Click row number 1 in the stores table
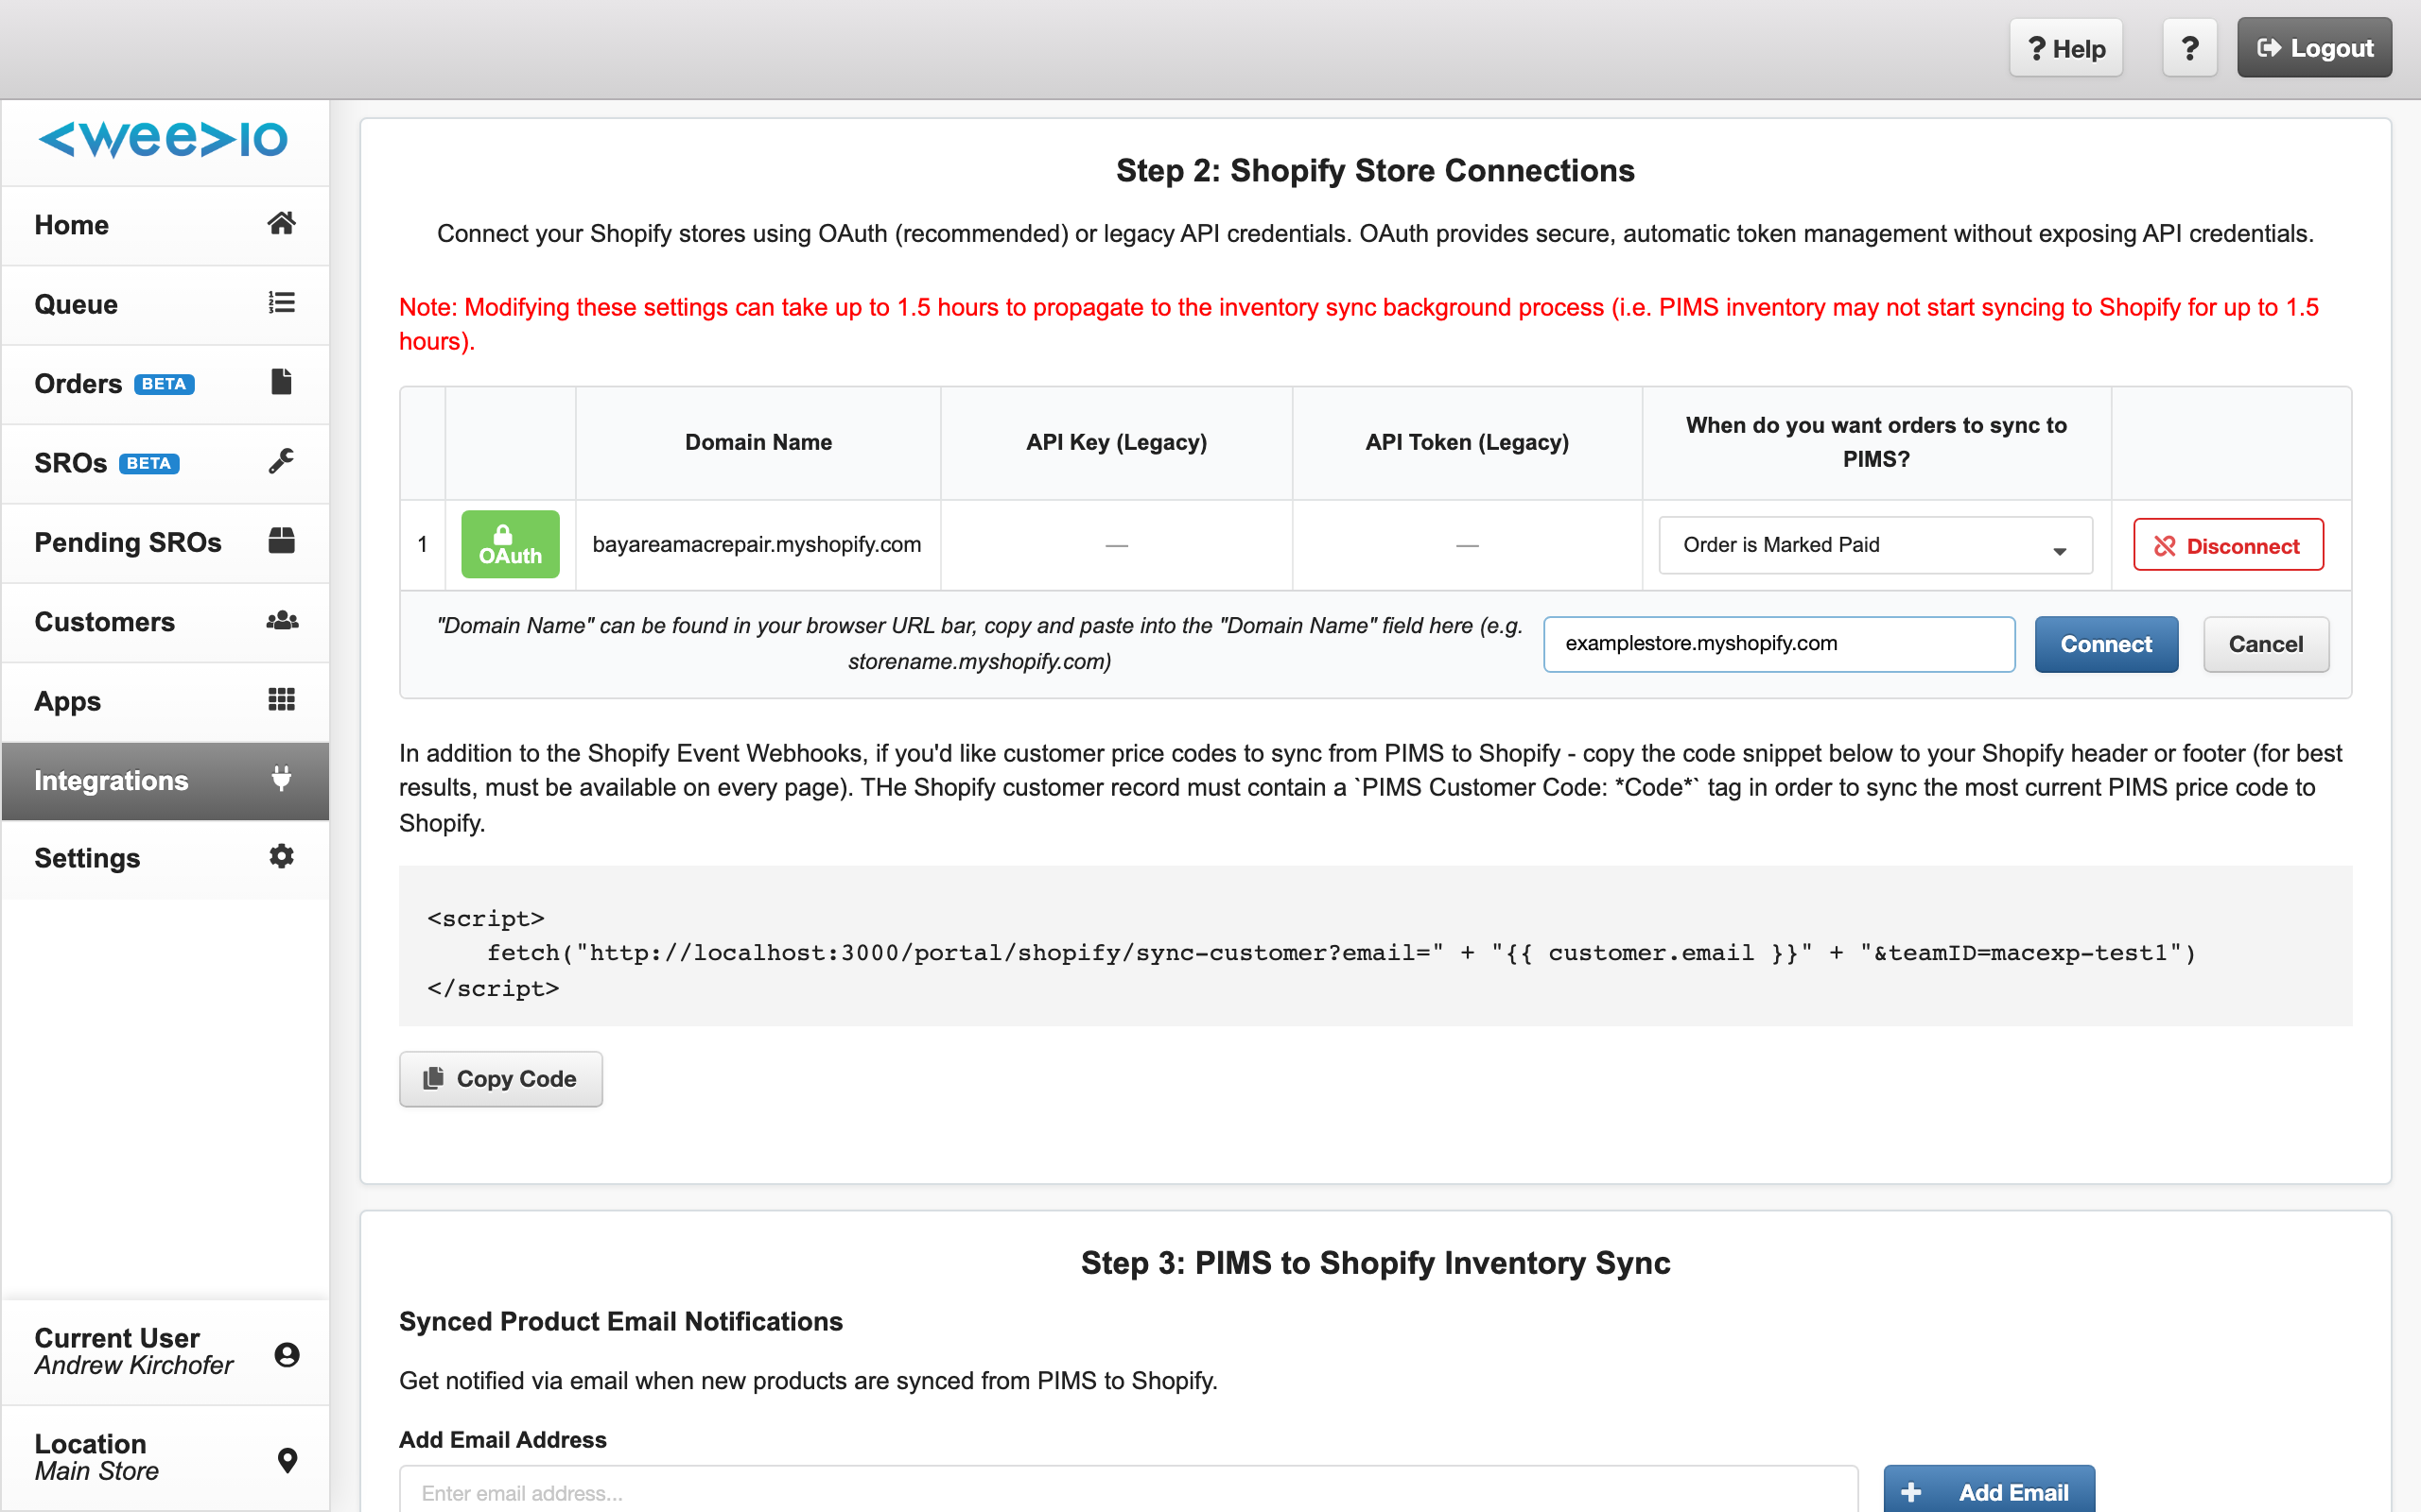 pos(422,544)
